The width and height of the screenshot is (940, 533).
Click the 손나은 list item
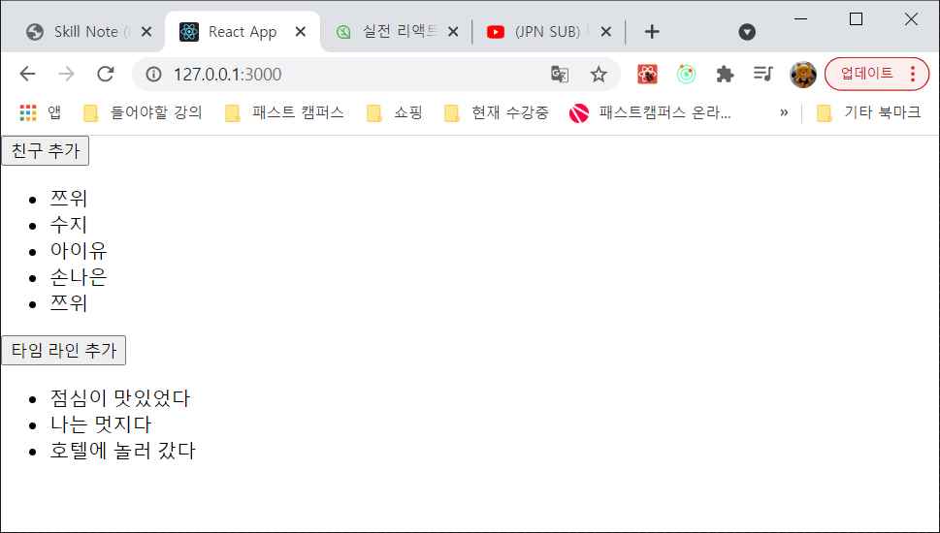click(79, 277)
